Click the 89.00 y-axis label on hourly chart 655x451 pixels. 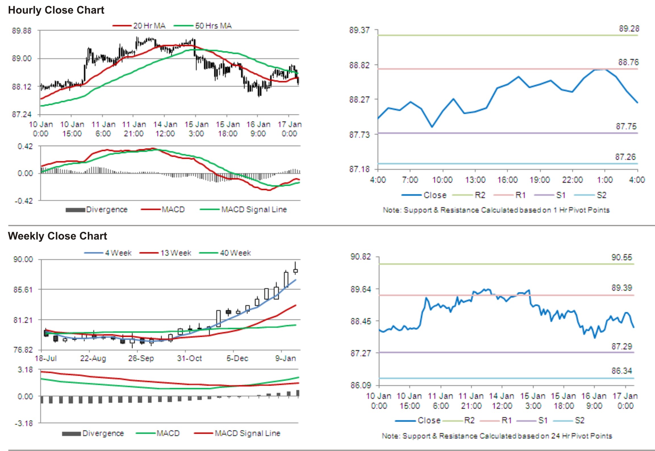pyautogui.click(x=22, y=59)
